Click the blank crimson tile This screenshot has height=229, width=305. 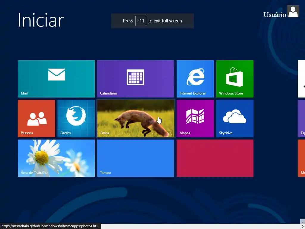pos(215,158)
